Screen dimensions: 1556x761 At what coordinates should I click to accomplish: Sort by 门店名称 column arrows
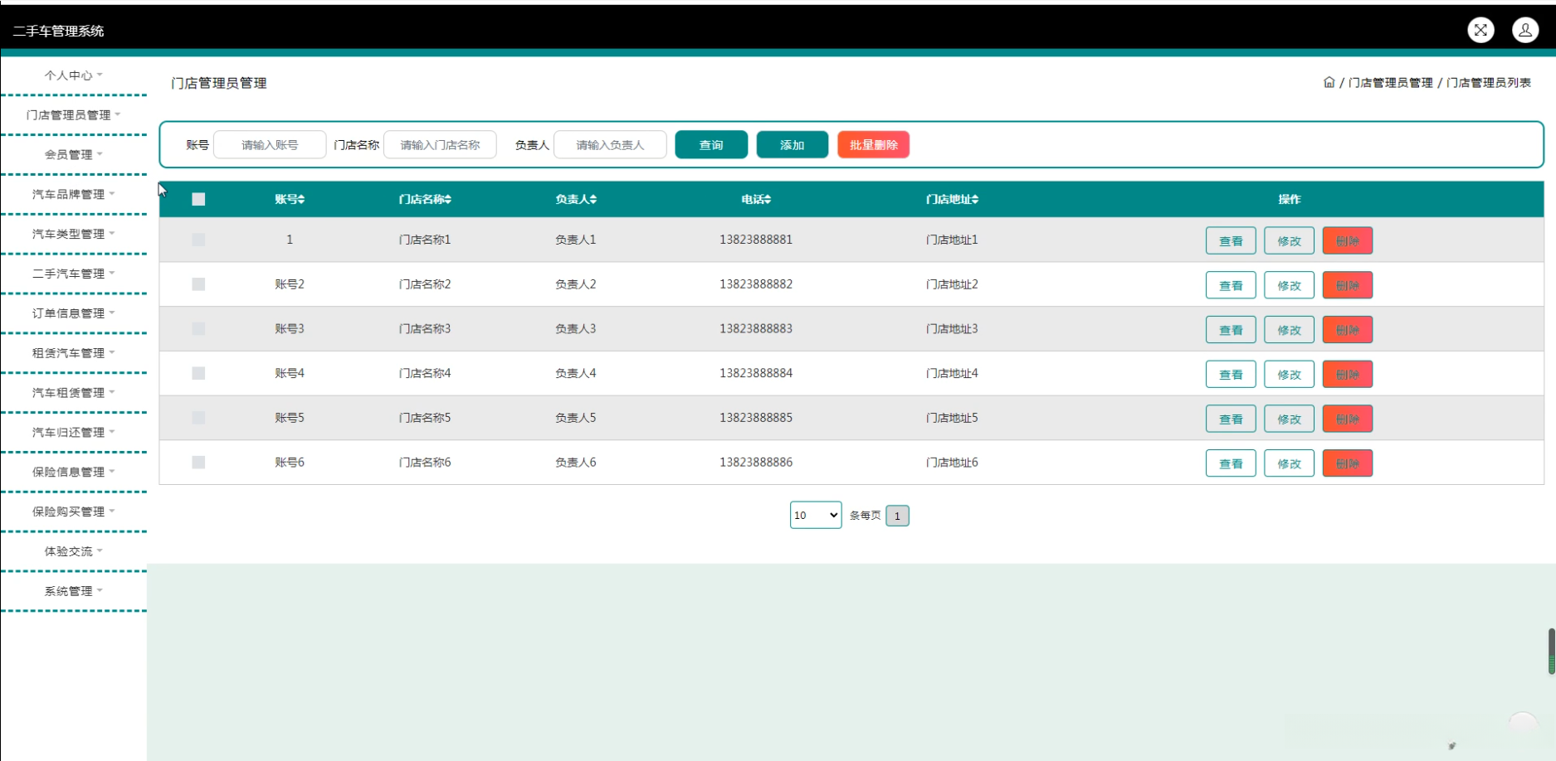pos(448,199)
